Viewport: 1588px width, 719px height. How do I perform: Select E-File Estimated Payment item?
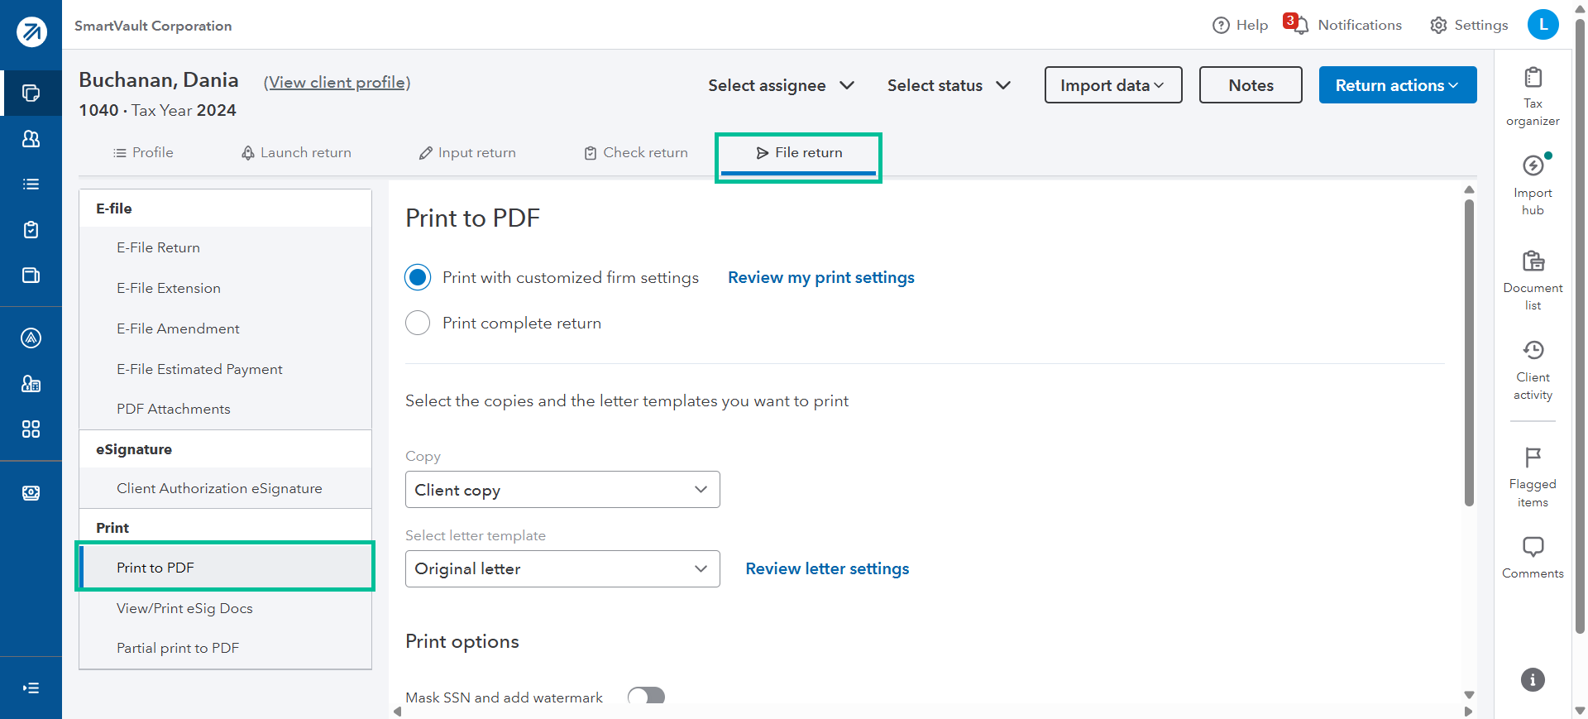pos(225,369)
